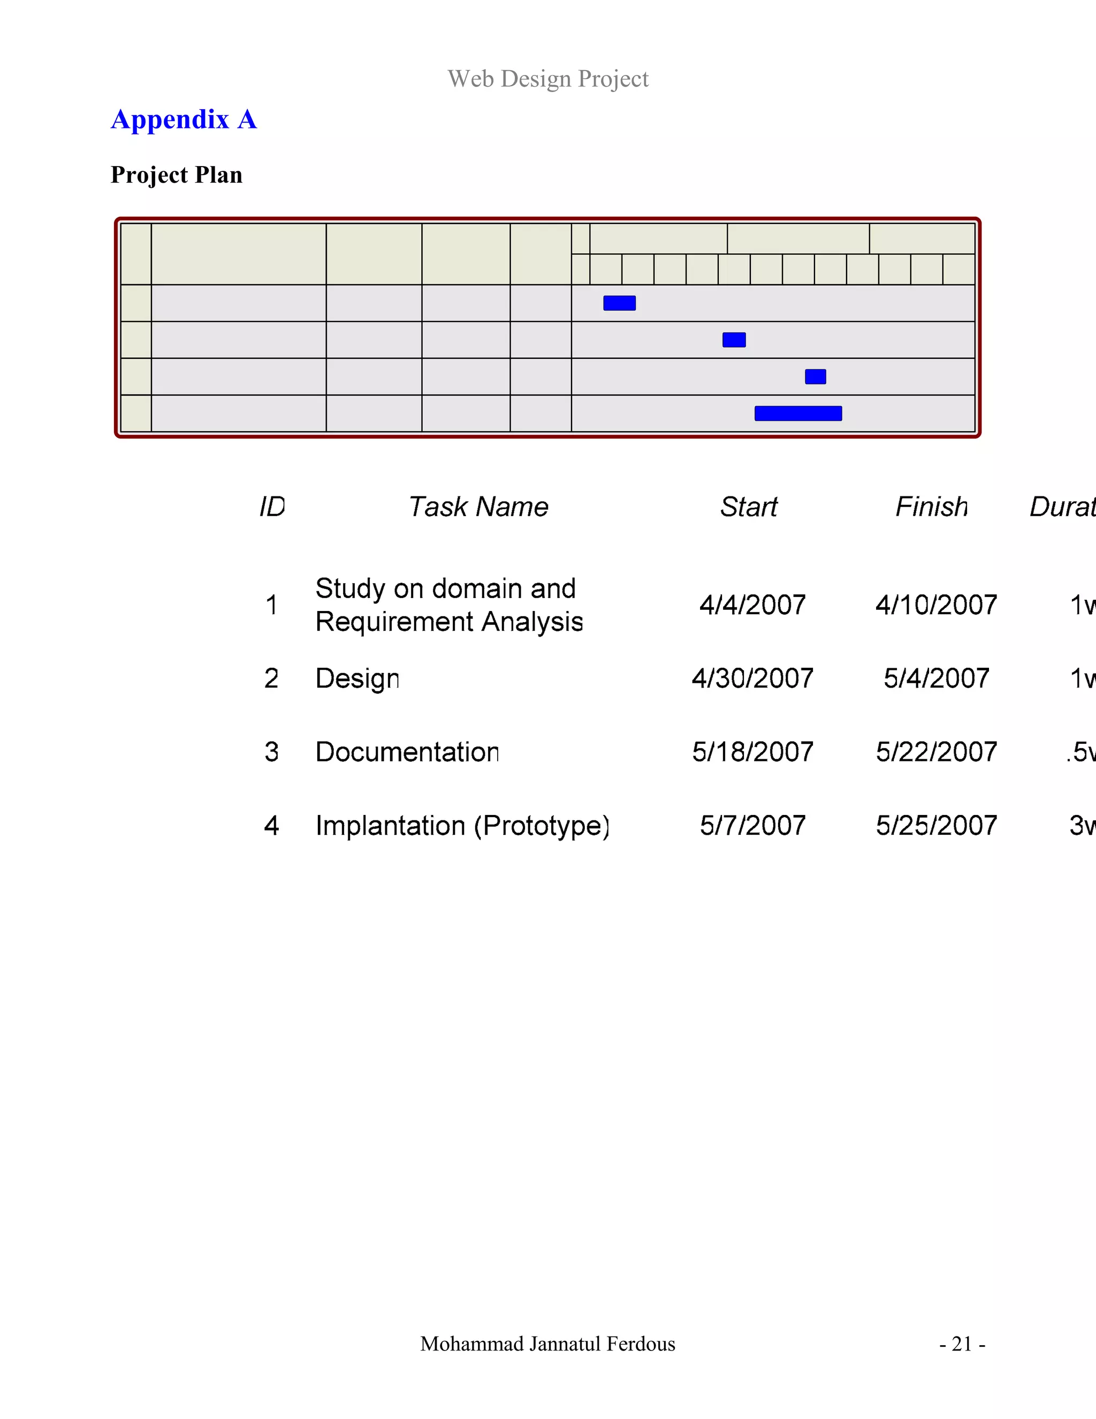Viewport: 1096px width, 1419px height.
Task: Click finish date 5/22/2007
Action: [937, 752]
